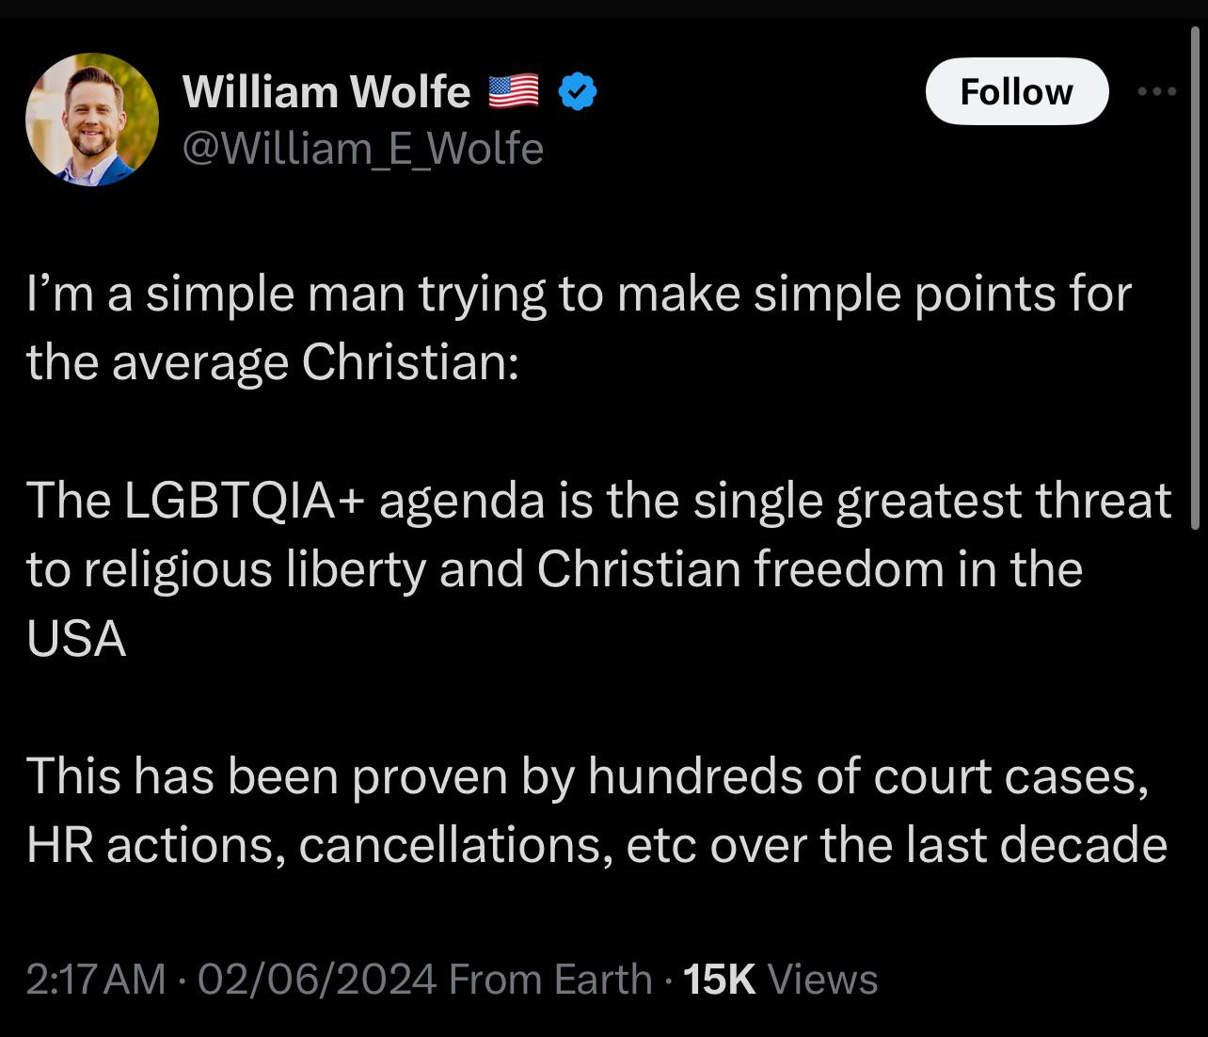Click the word Views in the footer

point(823,979)
